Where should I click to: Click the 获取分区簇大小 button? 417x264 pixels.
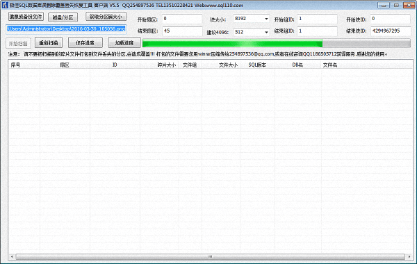(106, 17)
